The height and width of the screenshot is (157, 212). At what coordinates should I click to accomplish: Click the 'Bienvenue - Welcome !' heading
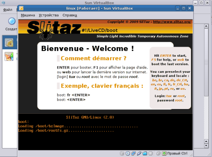pyautogui.click(x=88, y=48)
